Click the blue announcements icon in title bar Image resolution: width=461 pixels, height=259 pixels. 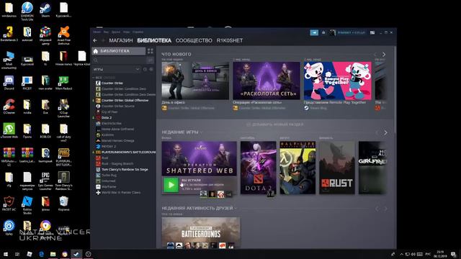coord(314,32)
